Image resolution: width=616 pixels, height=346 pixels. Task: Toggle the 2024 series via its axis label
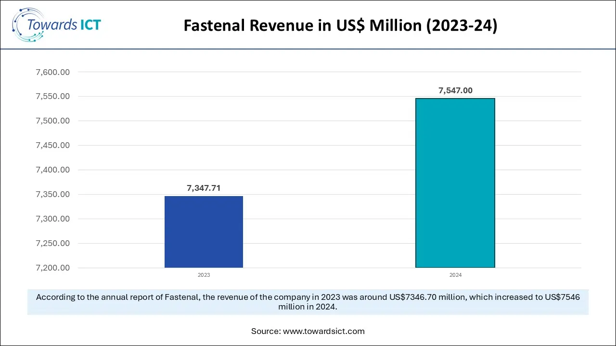coord(455,275)
